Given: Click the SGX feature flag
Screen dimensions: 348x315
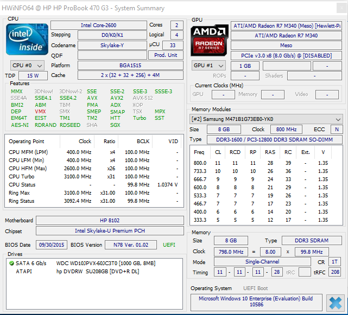Looking at the screenshot, I should [x=115, y=125].
